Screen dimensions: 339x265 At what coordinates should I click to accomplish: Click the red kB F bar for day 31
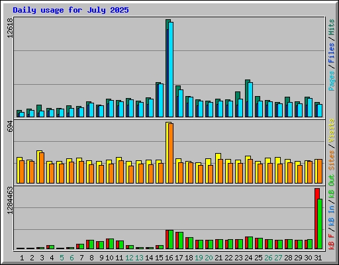(x=316, y=219)
